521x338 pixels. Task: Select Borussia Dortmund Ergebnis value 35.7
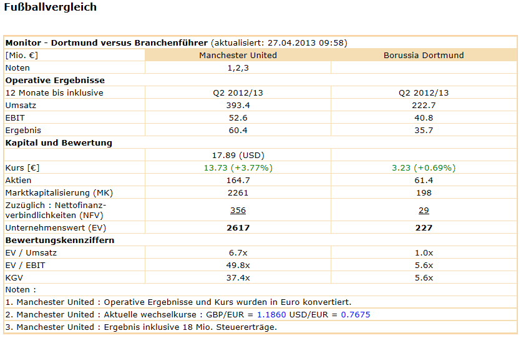424,131
